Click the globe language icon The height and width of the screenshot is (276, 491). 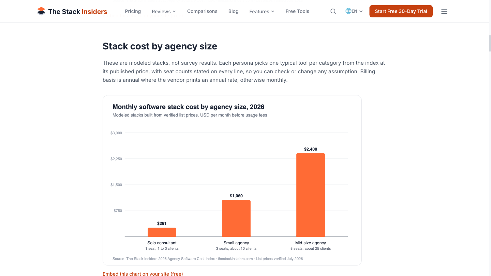[x=348, y=11]
